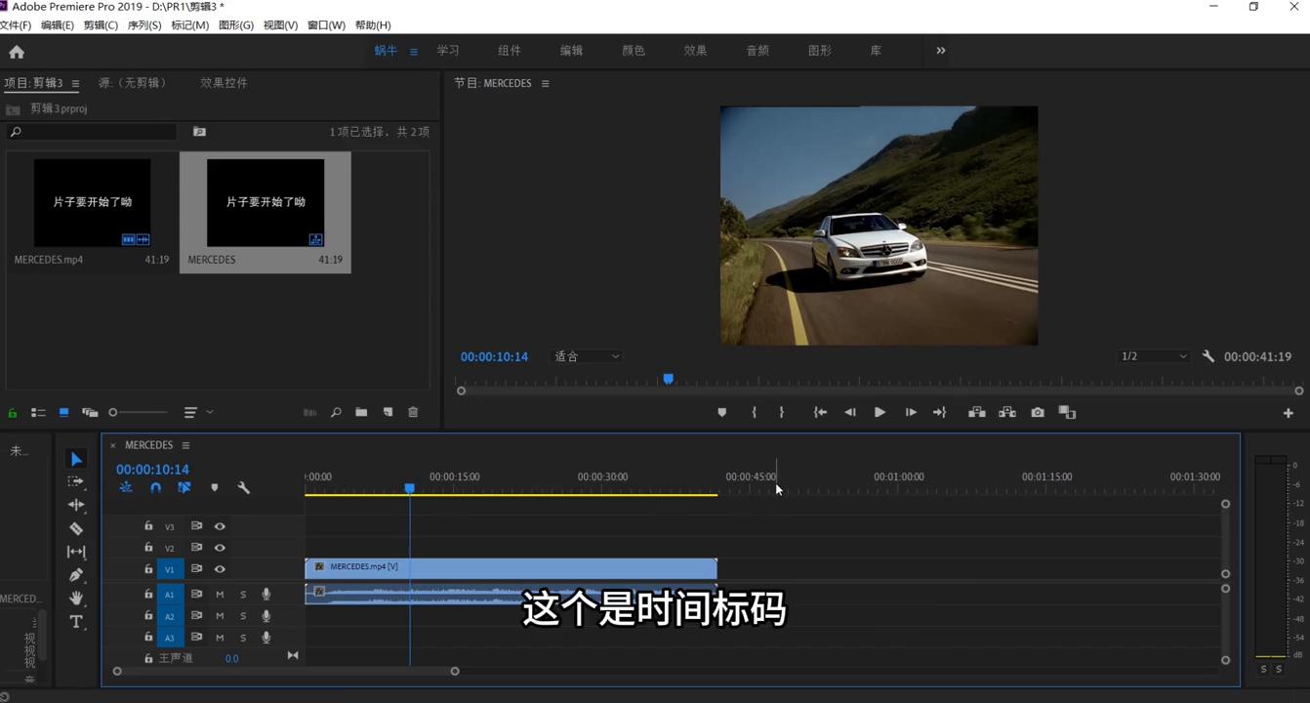Open the resolution dropdown showing 1/2

(1153, 355)
